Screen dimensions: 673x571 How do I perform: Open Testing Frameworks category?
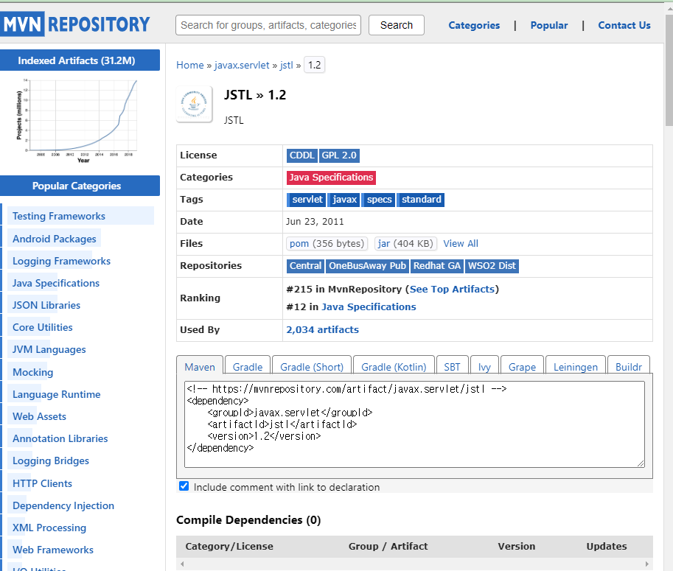pos(59,216)
